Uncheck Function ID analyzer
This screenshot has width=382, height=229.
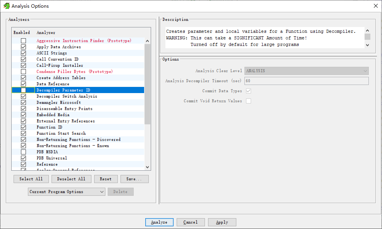[23, 127]
